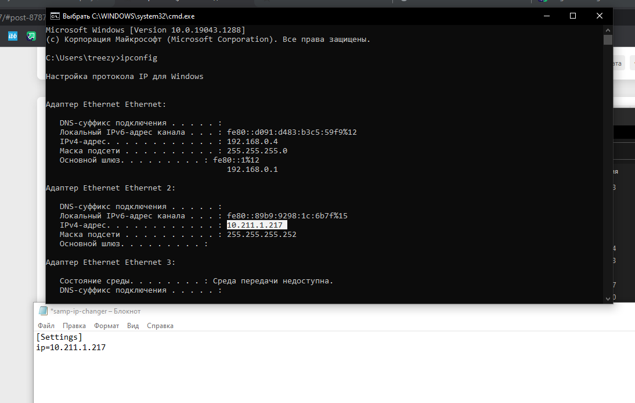Open the Файл menu in Notepad
The width and height of the screenshot is (635, 403).
pyautogui.click(x=46, y=326)
